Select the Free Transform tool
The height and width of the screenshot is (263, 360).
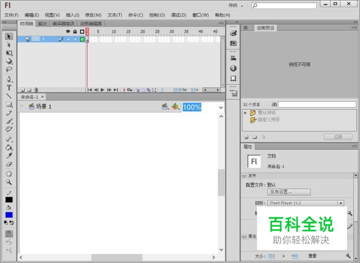[x=9, y=53]
